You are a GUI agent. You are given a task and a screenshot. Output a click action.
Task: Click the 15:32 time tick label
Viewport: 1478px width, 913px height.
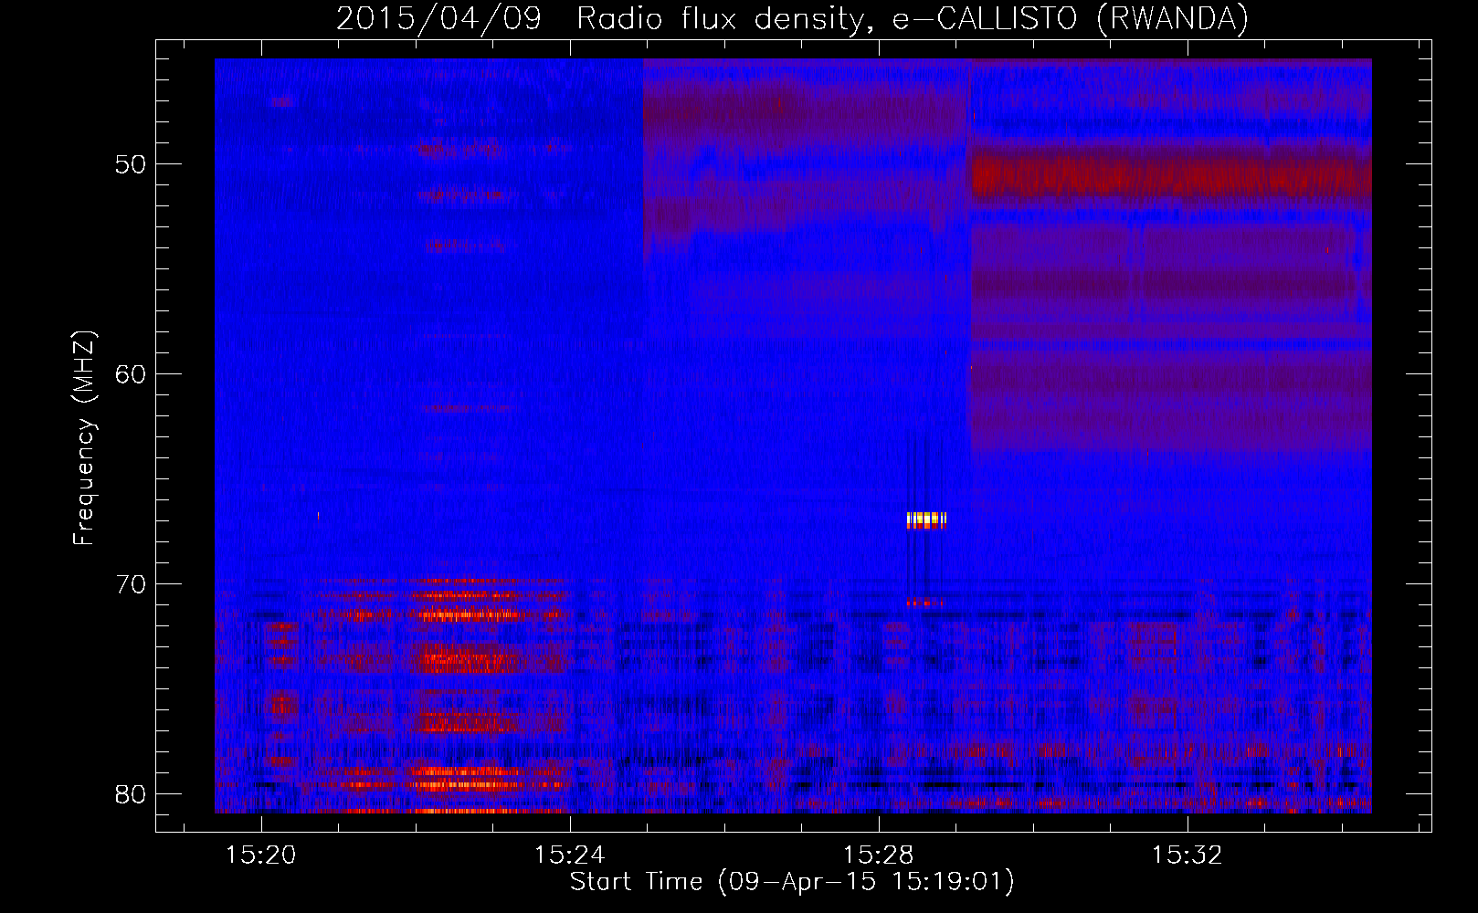[1188, 855]
